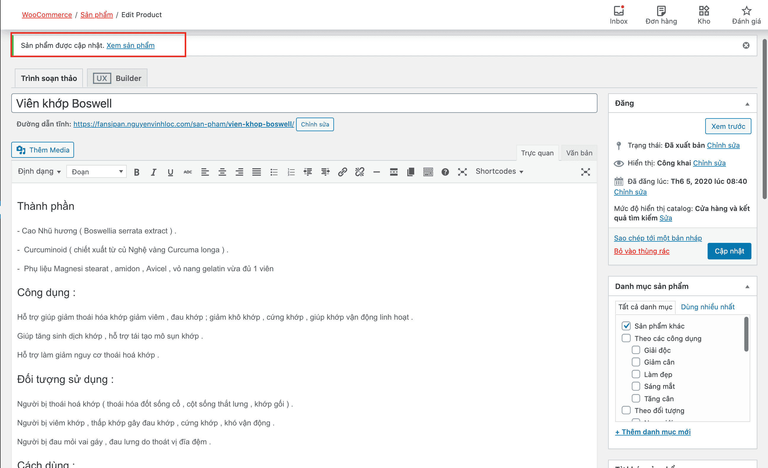Screen dimensions: 768x468
Task: Open the Định dạng dropdown menu
Action: 39,171
